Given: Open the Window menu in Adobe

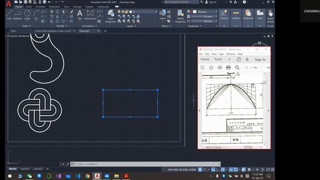Looking at the screenshot, I should [230, 54].
